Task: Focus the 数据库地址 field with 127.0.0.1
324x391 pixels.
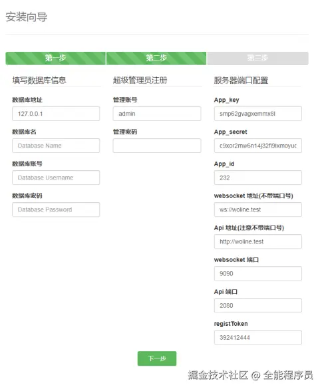Action: coord(56,114)
